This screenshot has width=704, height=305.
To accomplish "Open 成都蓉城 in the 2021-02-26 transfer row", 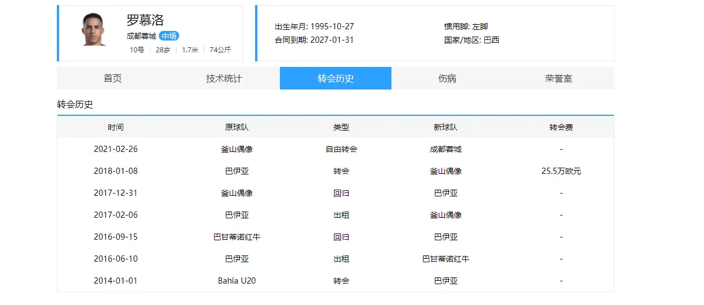I will (445, 149).
